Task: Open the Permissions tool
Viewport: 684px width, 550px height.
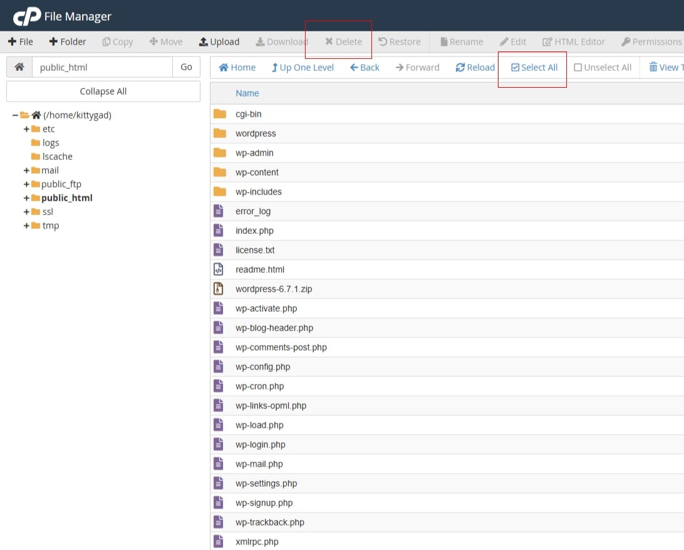Action: 651,41
